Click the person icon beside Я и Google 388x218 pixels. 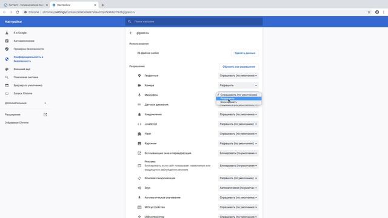point(7,33)
